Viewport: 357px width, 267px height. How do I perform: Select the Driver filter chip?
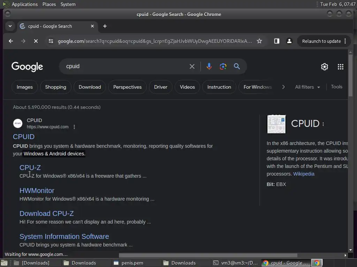click(160, 87)
